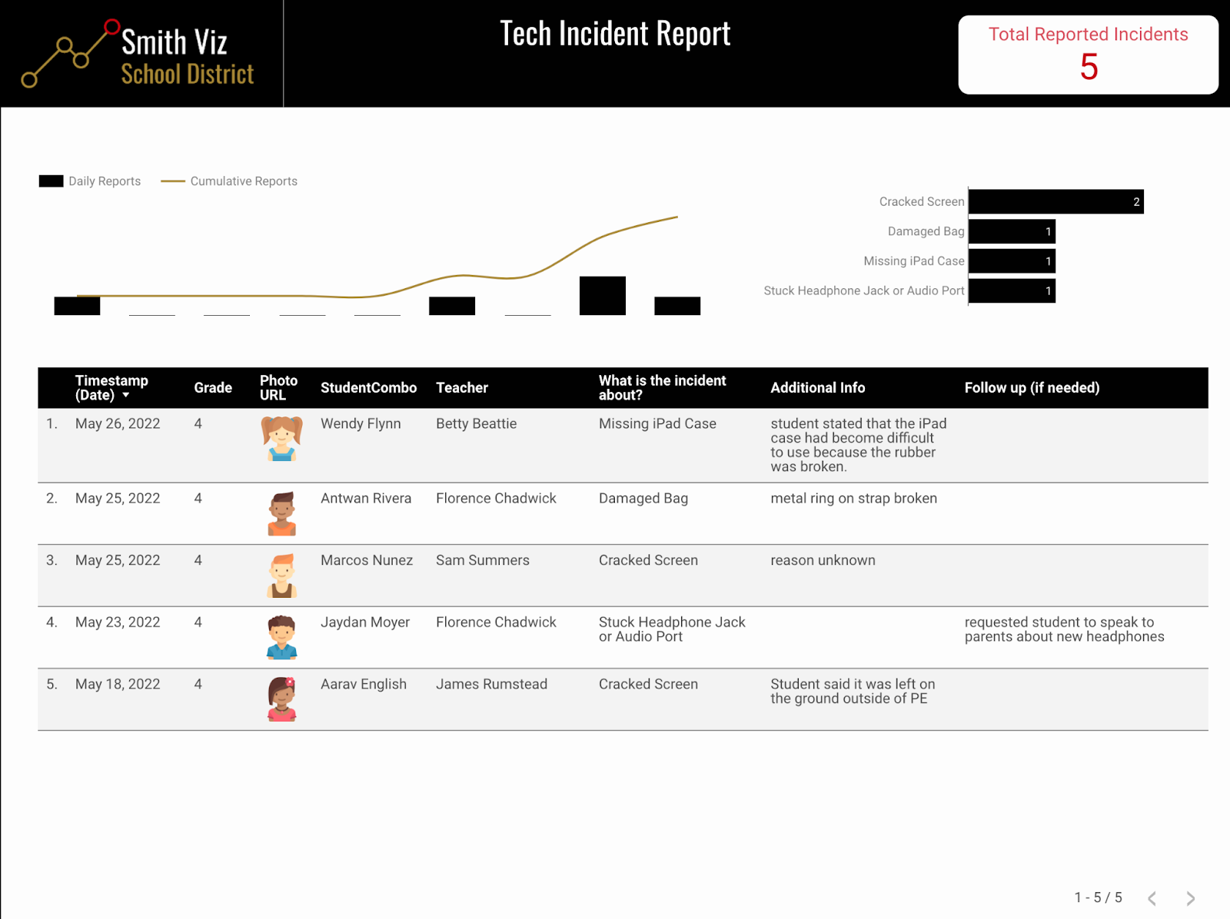This screenshot has height=919, width=1230.
Task: Click Florence Chadwick in Antwan Rivera's row
Action: coord(496,498)
